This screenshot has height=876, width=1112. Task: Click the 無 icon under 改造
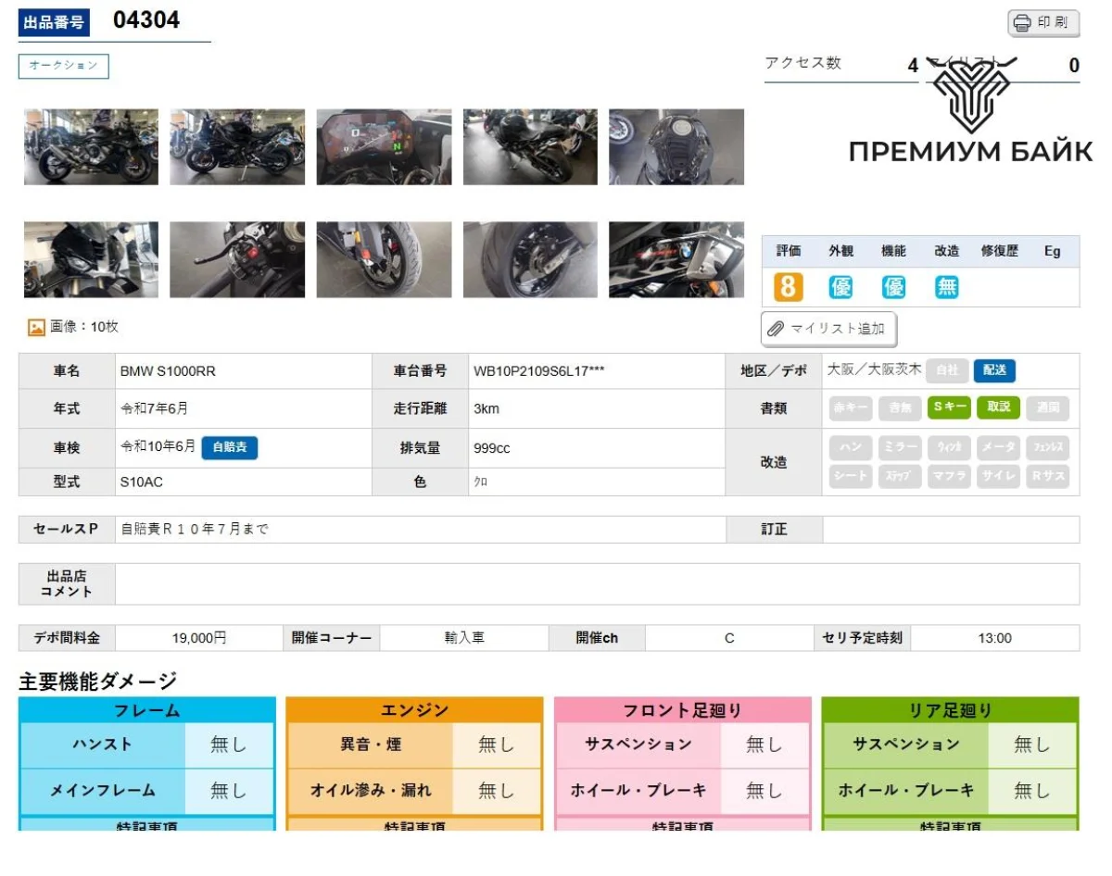point(946,287)
